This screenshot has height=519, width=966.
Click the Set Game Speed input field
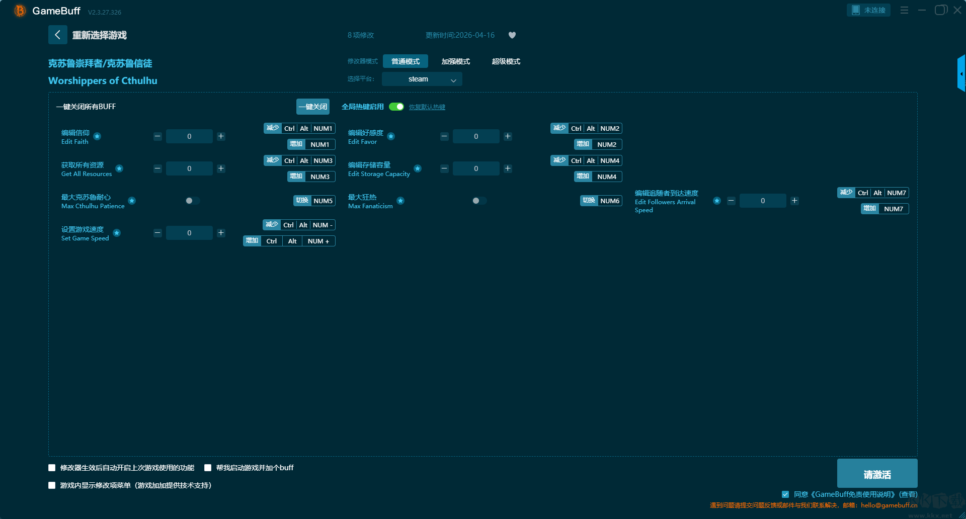pos(189,233)
